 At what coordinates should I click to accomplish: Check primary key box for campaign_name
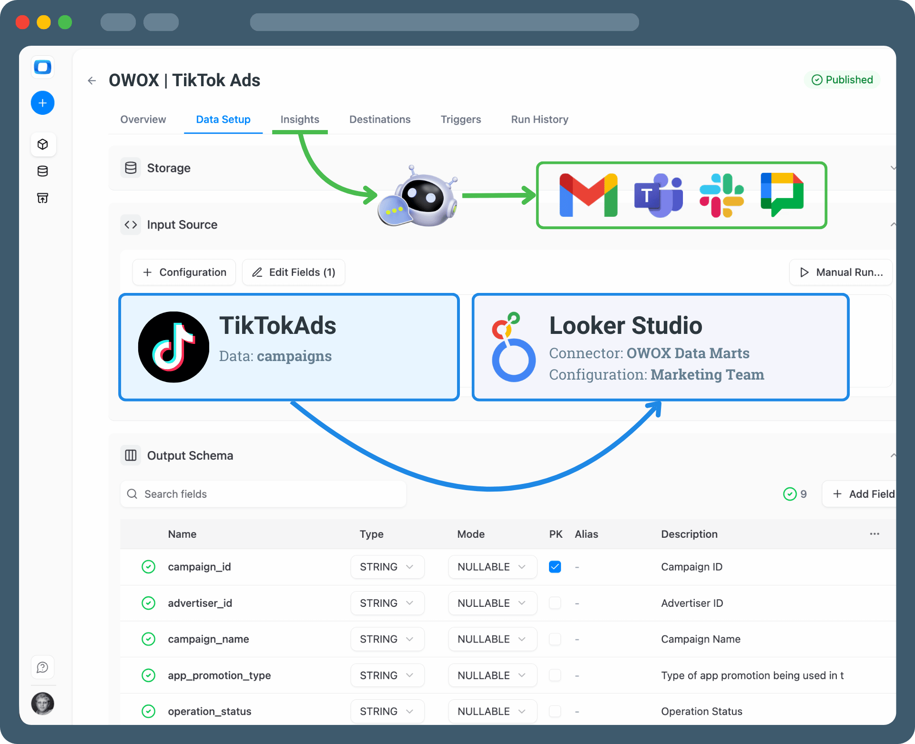(x=555, y=639)
